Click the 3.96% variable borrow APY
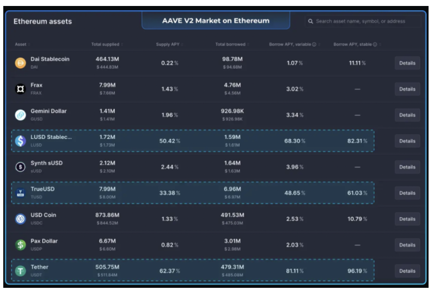Viewport: 434px width, 290px height. click(295, 167)
